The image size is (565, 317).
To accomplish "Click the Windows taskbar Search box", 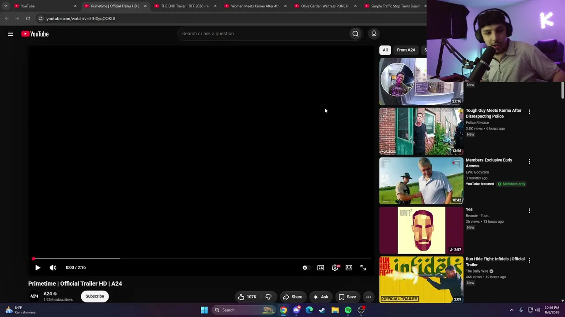I will [x=244, y=310].
